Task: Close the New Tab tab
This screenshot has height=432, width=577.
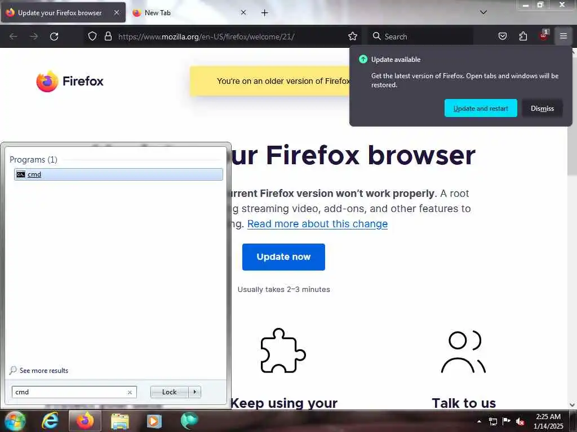Action: tap(243, 12)
